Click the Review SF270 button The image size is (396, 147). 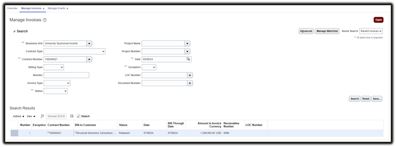pos(57,116)
